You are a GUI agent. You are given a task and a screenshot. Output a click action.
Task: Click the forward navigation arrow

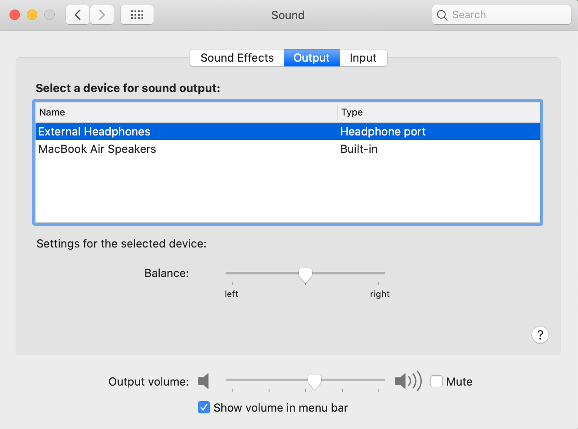[102, 14]
